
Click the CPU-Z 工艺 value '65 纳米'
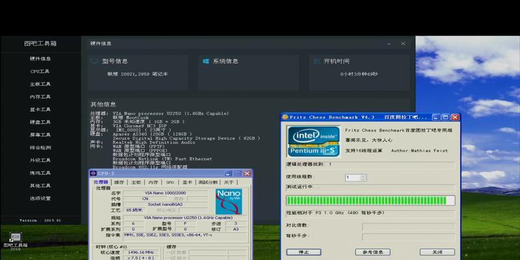point(134,210)
